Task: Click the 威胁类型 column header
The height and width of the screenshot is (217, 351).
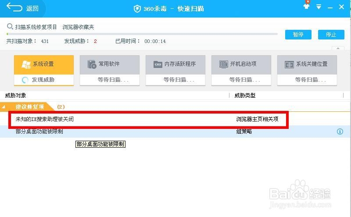Action: 245,96
